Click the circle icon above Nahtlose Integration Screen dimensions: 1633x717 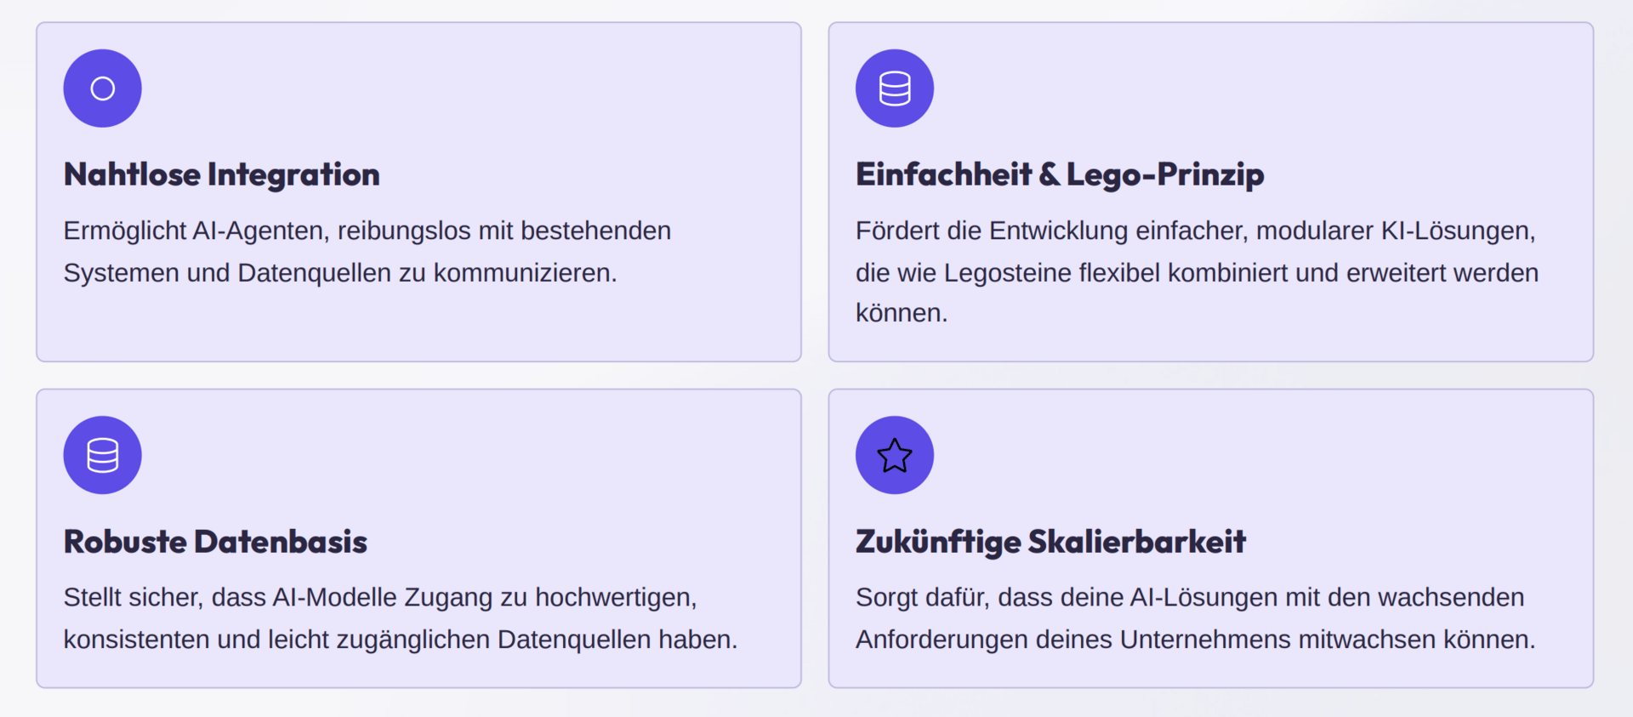point(102,88)
